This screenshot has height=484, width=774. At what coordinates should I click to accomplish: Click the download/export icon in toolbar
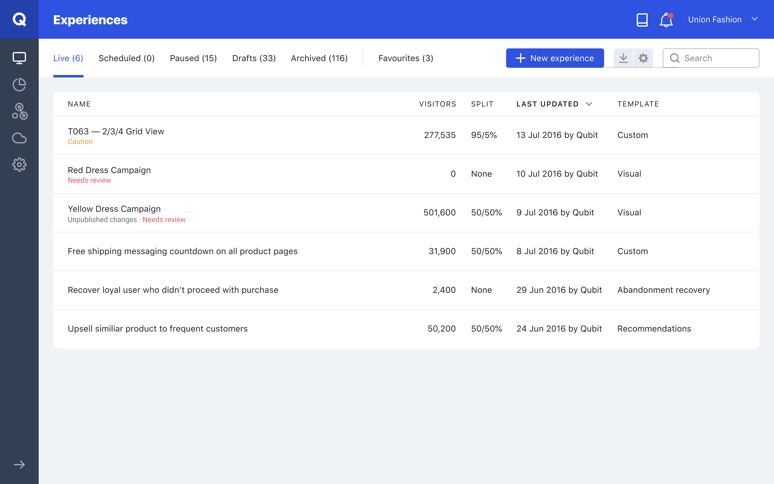tap(623, 58)
